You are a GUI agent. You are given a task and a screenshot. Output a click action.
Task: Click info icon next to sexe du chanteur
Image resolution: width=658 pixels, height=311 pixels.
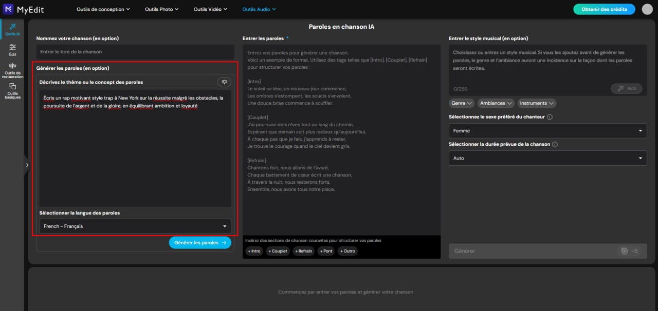550,117
